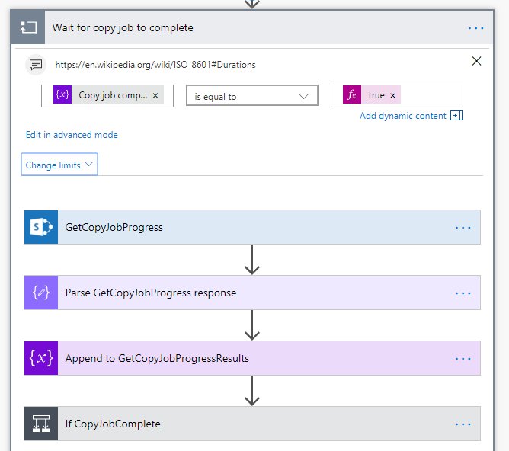
Task: Open ellipsis menu for Parse GetCopyJobProgress response
Action: [x=463, y=293]
